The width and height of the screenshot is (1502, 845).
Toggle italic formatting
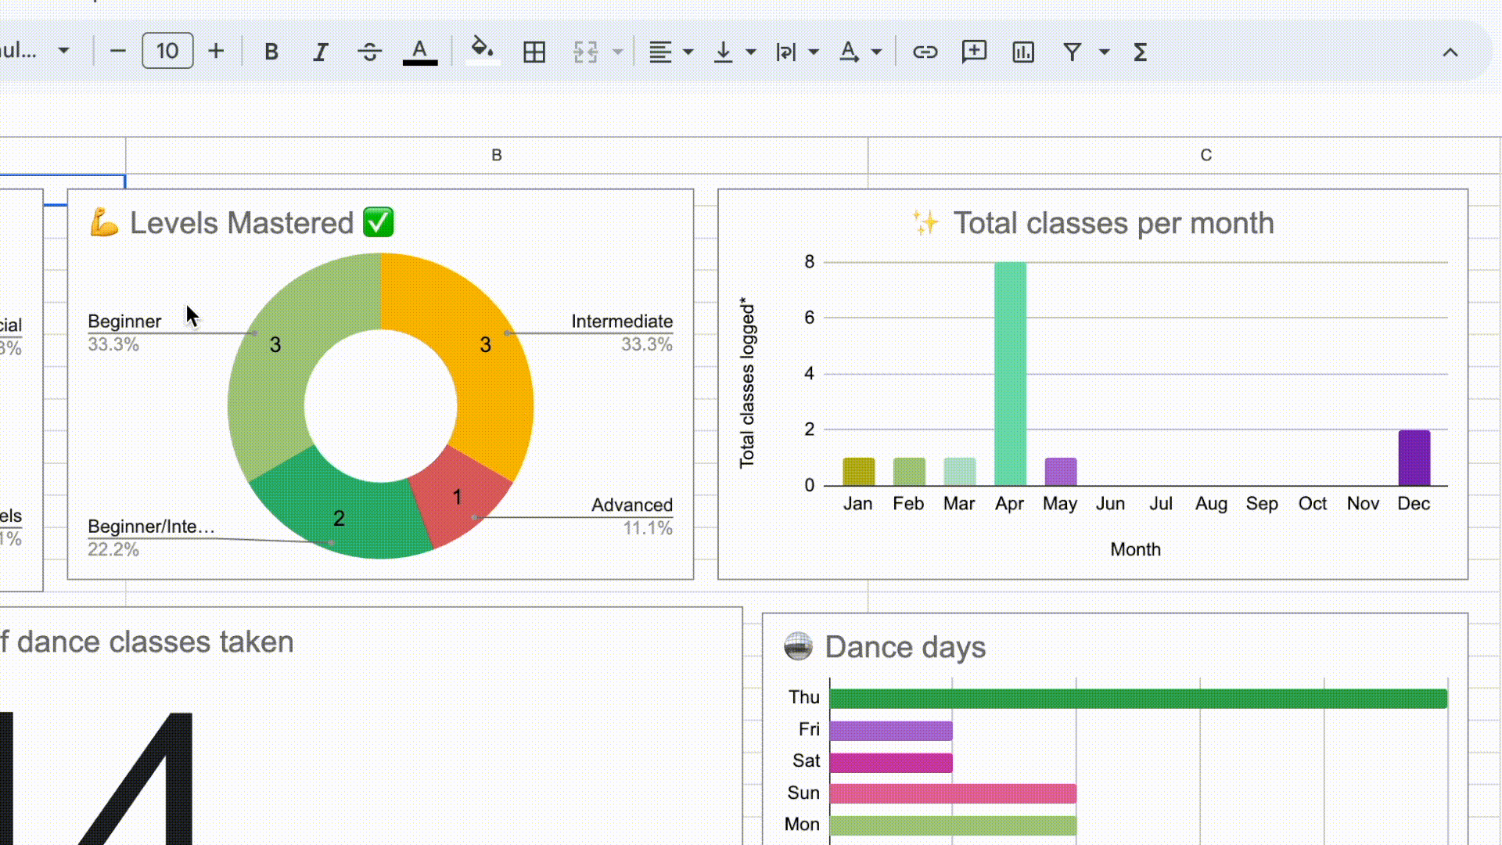pyautogui.click(x=321, y=52)
